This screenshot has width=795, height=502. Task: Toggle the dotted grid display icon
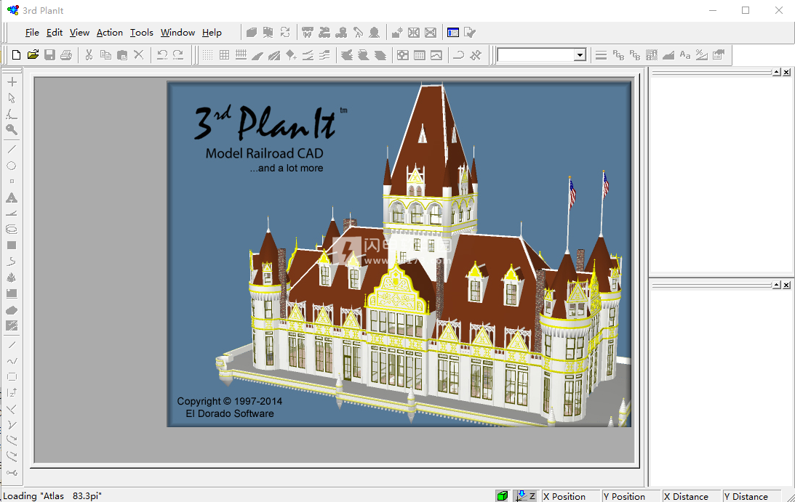[x=208, y=54]
